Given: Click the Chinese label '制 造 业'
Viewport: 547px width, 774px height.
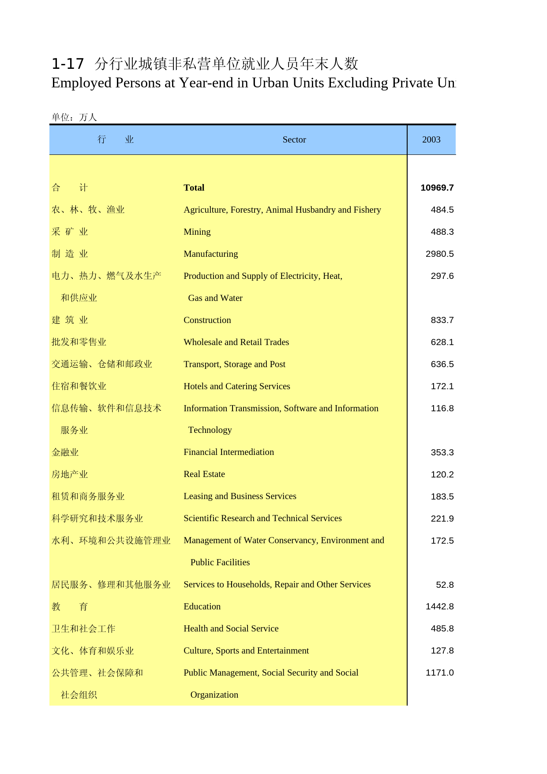Looking at the screenshot, I should pyautogui.click(x=70, y=254).
